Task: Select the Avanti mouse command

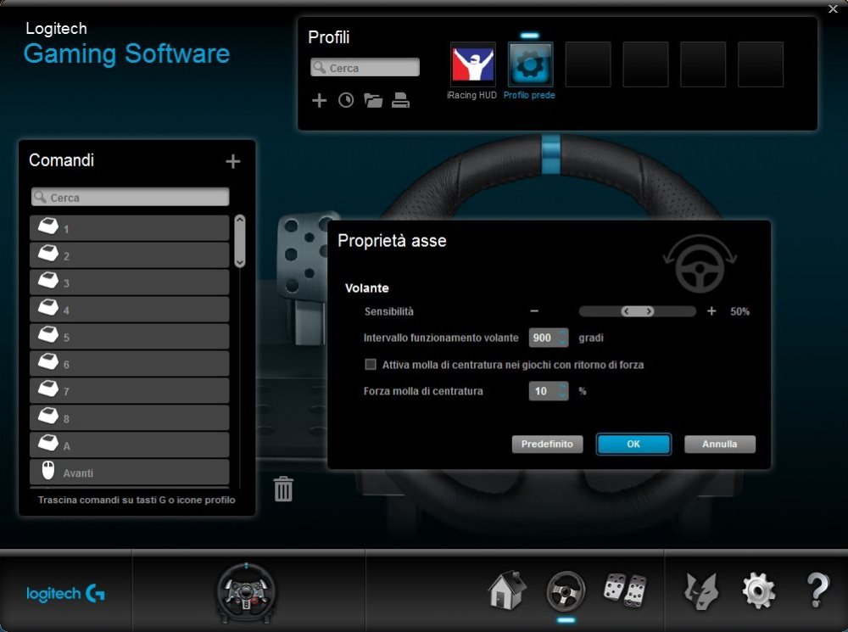Action: (x=130, y=472)
